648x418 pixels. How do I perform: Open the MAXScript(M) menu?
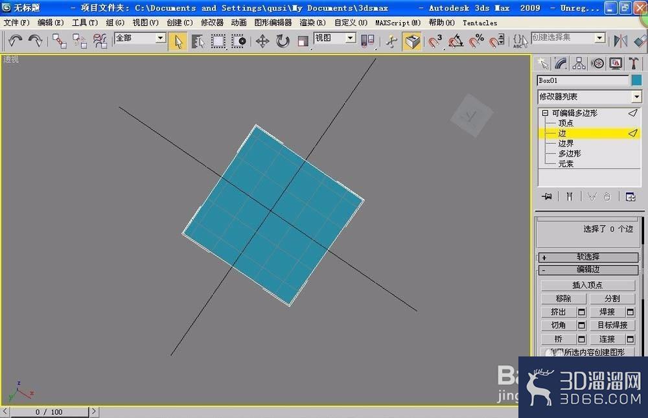(398, 23)
